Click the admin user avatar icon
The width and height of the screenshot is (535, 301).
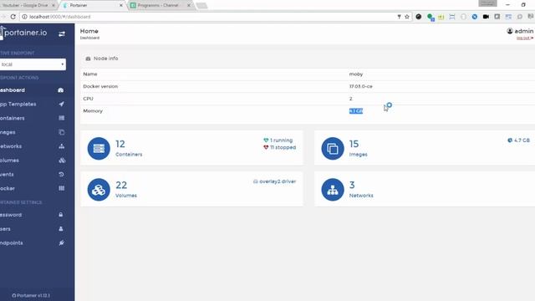click(x=510, y=31)
